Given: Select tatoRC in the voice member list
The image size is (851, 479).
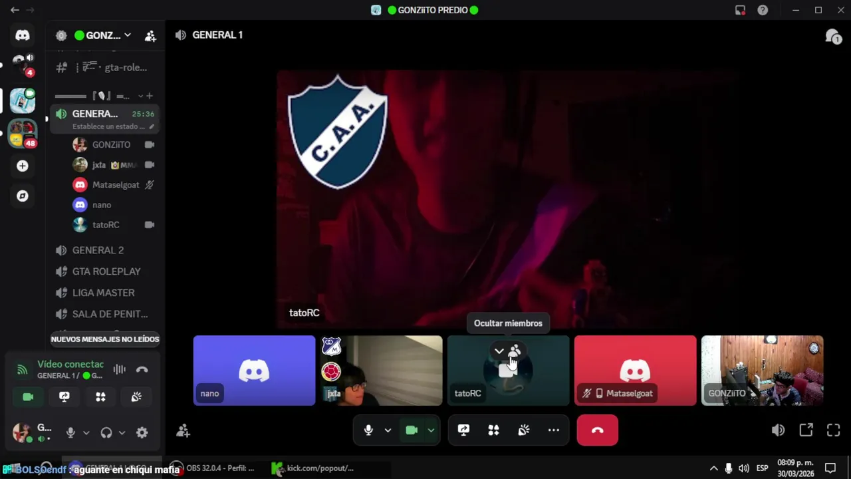Looking at the screenshot, I should coord(113,225).
